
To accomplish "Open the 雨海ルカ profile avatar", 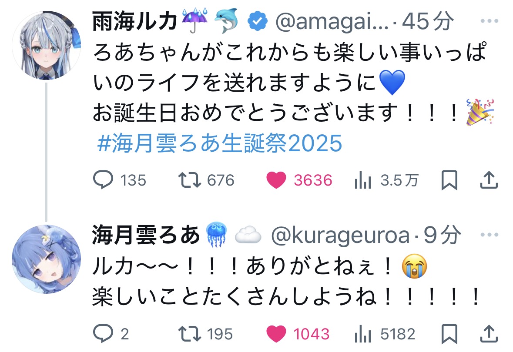I will (x=47, y=45).
